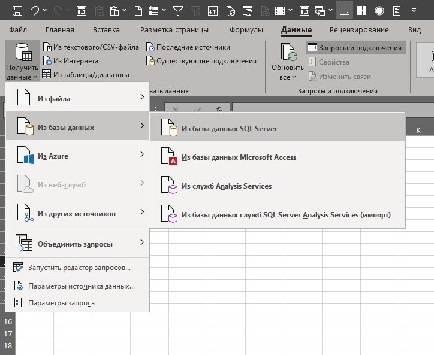Click the Объединить запросы tables icon
Screen dimensions: 434x355
(23, 242)
